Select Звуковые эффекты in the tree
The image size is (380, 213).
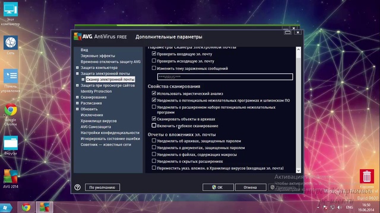tap(98, 56)
